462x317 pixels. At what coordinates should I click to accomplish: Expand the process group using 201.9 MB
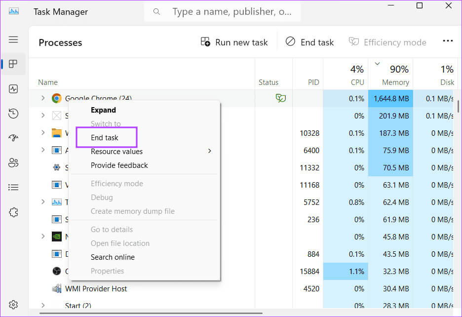click(x=43, y=116)
